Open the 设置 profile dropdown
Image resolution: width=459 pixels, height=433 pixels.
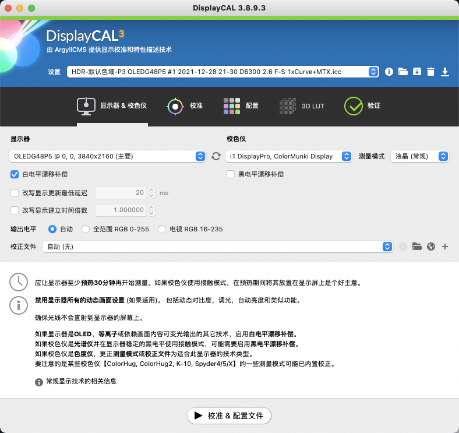[x=223, y=72]
